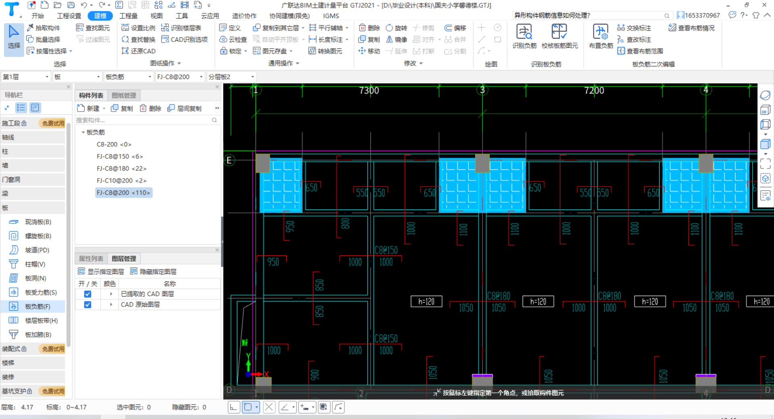Expand the 图纸操作 group arrow
Image resolution: width=774 pixels, height=419 pixels.
(179, 63)
